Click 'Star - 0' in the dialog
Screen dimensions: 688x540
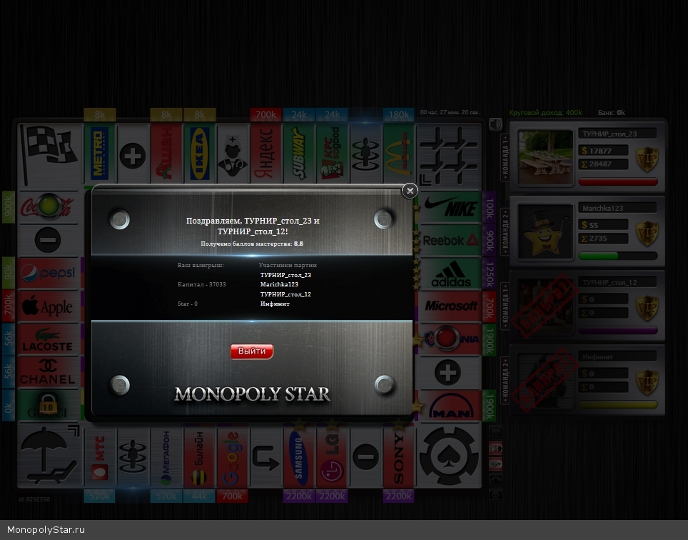[x=188, y=304]
